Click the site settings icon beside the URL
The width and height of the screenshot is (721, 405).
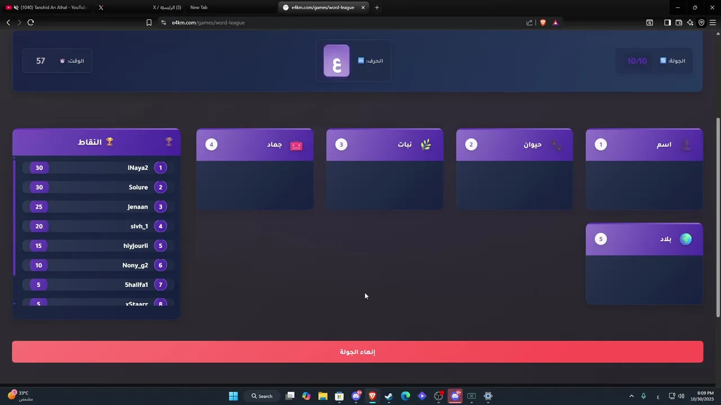click(163, 22)
